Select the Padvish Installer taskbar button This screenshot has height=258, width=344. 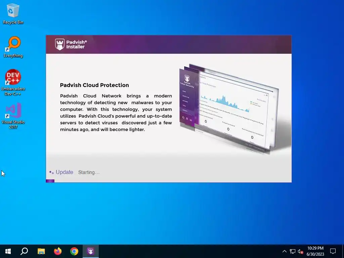tap(91, 251)
